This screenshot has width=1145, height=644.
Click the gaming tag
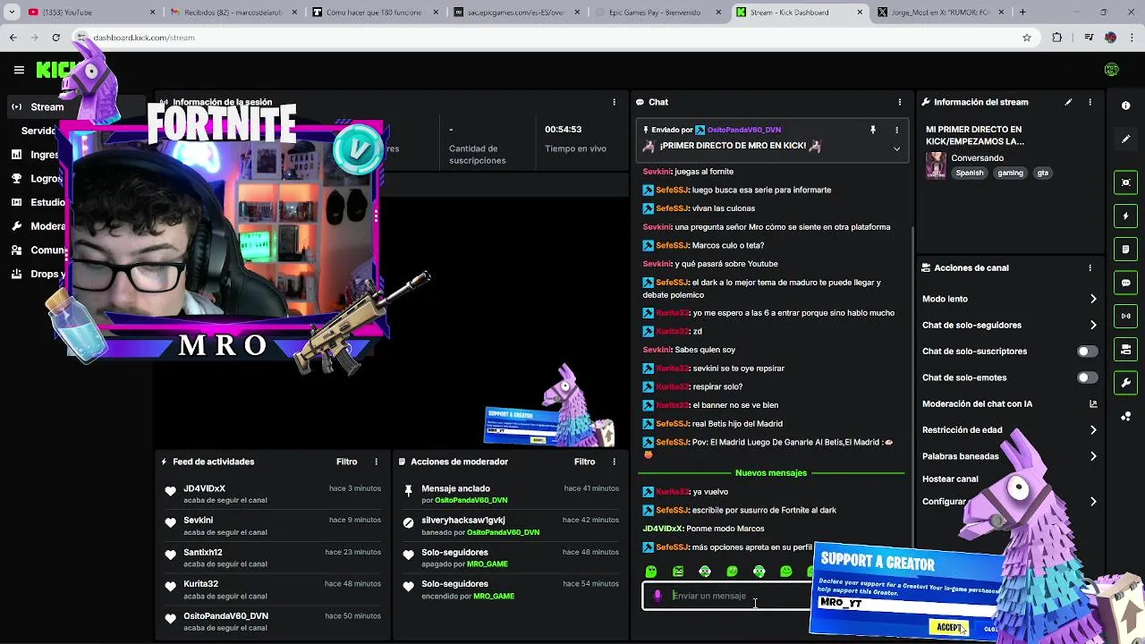point(1010,174)
